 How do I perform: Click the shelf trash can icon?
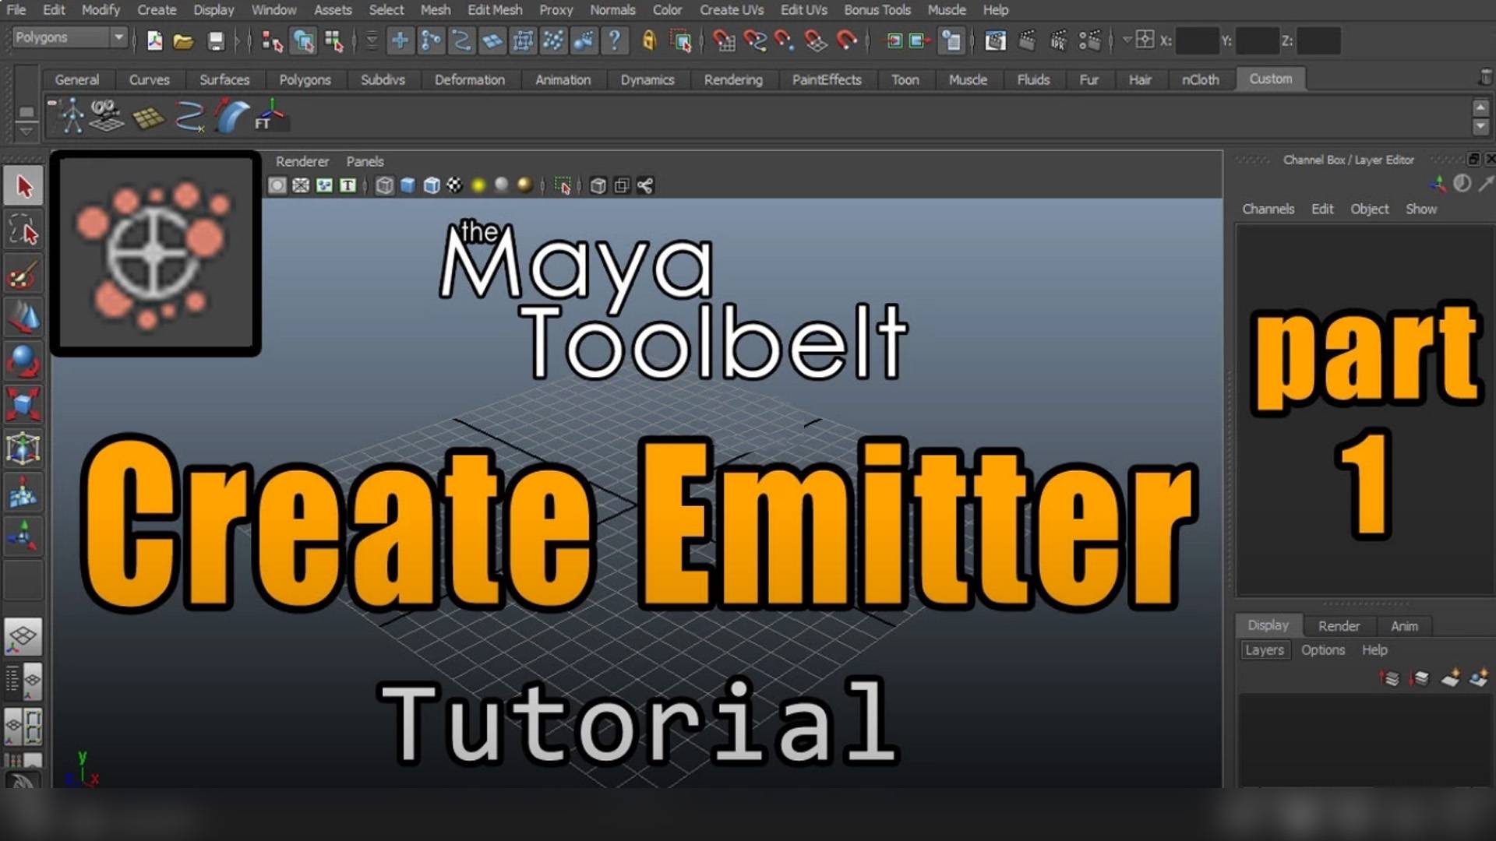click(x=1485, y=77)
